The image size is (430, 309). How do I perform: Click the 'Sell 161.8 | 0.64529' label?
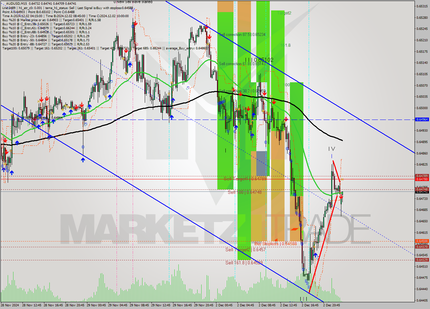(x=244, y=263)
